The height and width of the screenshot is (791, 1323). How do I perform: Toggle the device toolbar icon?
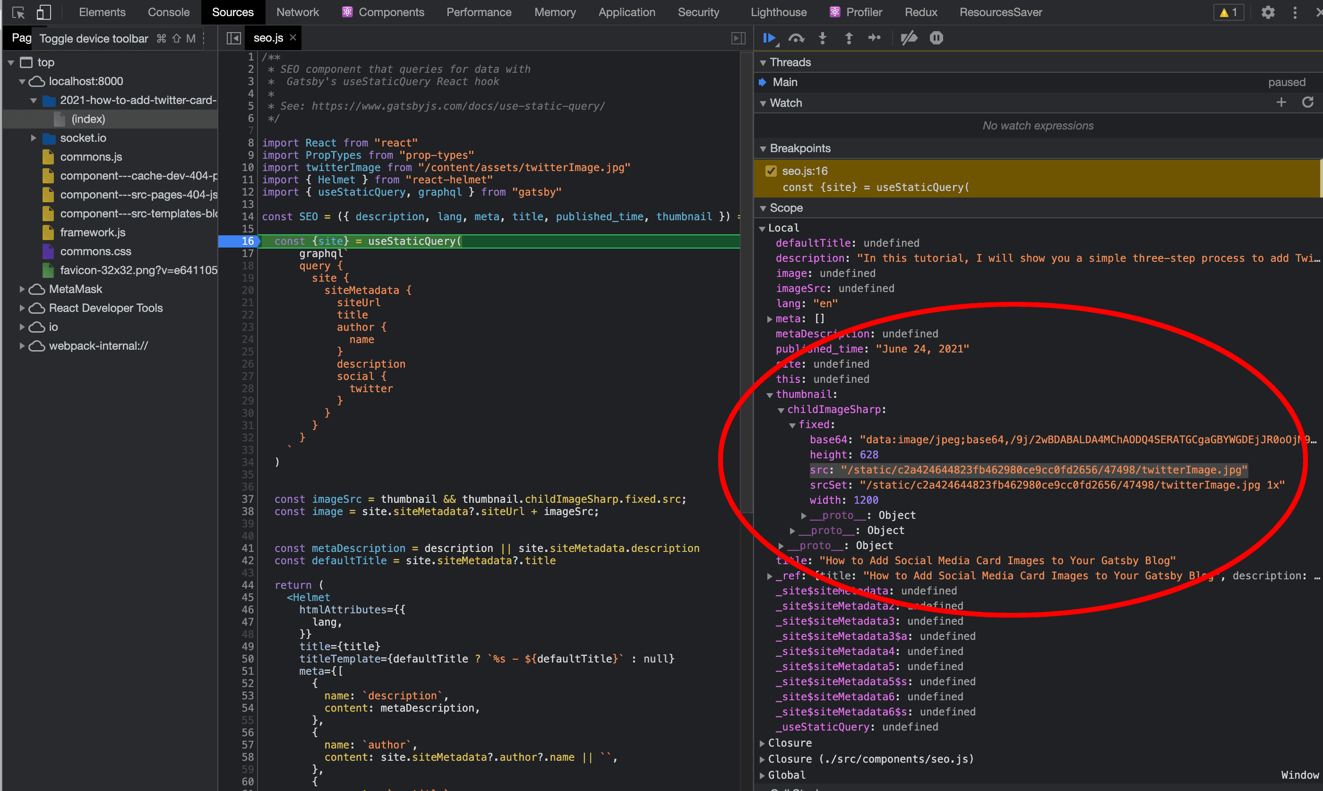(43, 12)
